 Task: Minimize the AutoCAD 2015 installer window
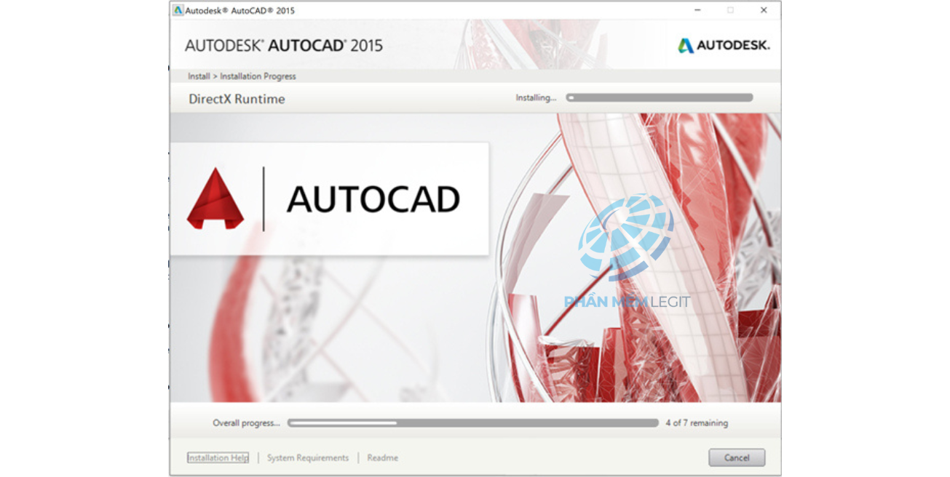pos(697,10)
